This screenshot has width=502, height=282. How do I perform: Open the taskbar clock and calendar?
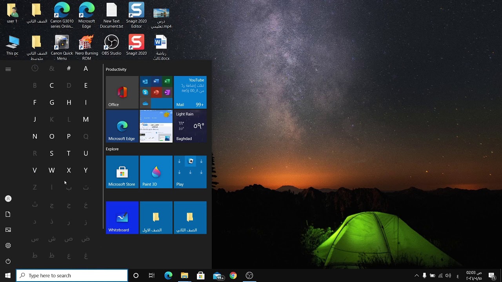point(474,276)
